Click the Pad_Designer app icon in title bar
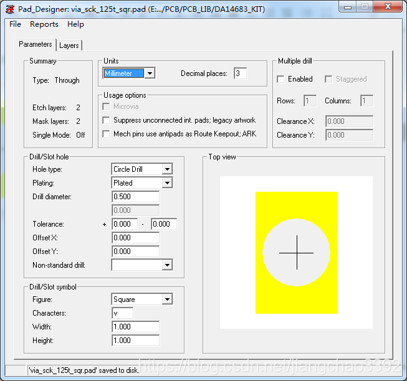Screen dimensions: 407x381 10,7
